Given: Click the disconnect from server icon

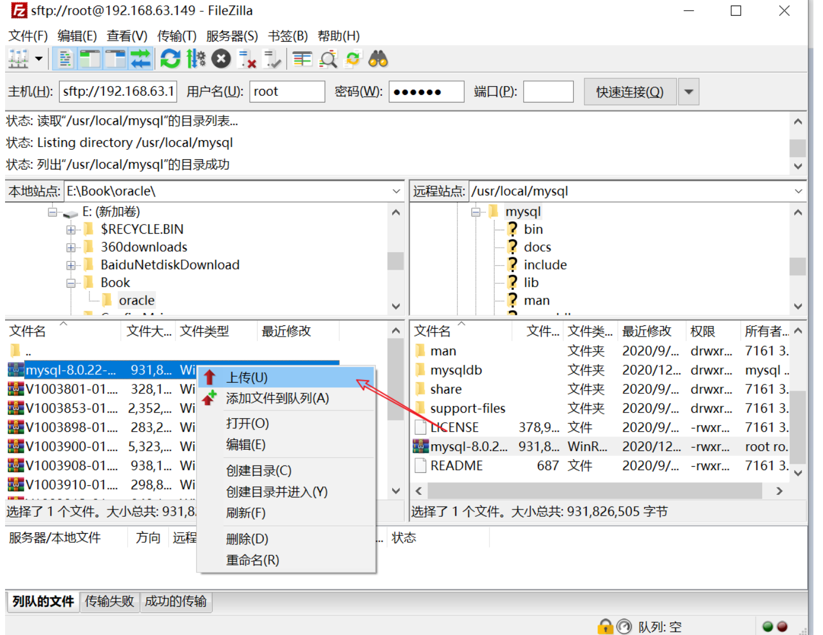Looking at the screenshot, I should pos(247,59).
